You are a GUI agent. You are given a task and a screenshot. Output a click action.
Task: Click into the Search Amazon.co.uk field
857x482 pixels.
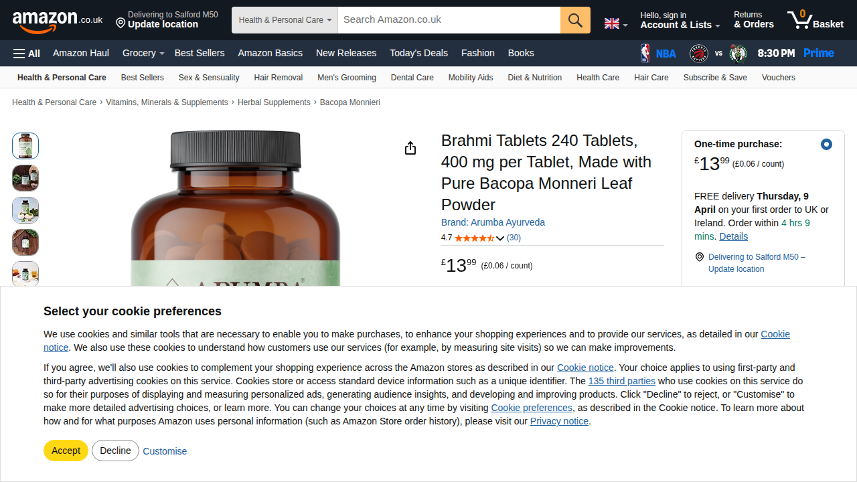coord(449,20)
